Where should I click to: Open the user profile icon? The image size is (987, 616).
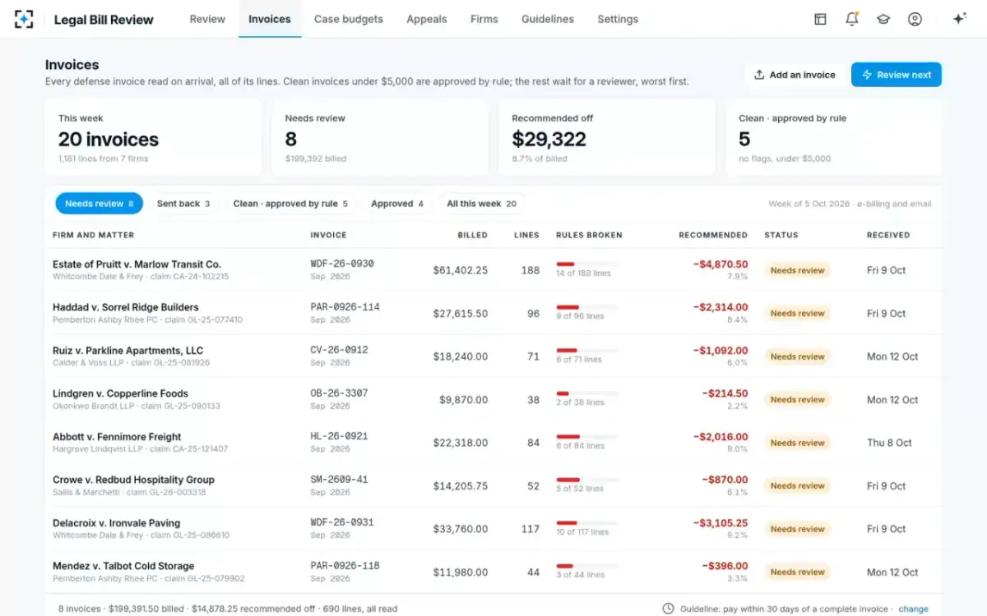point(915,19)
